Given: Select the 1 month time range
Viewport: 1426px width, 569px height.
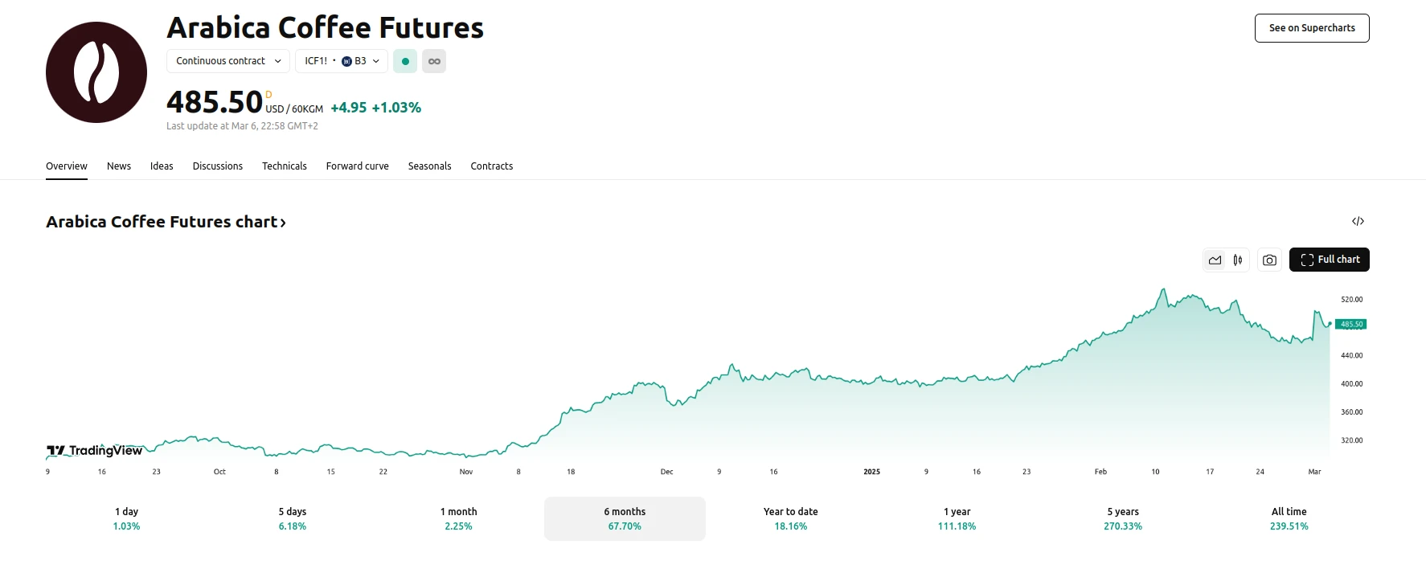Looking at the screenshot, I should (458, 518).
